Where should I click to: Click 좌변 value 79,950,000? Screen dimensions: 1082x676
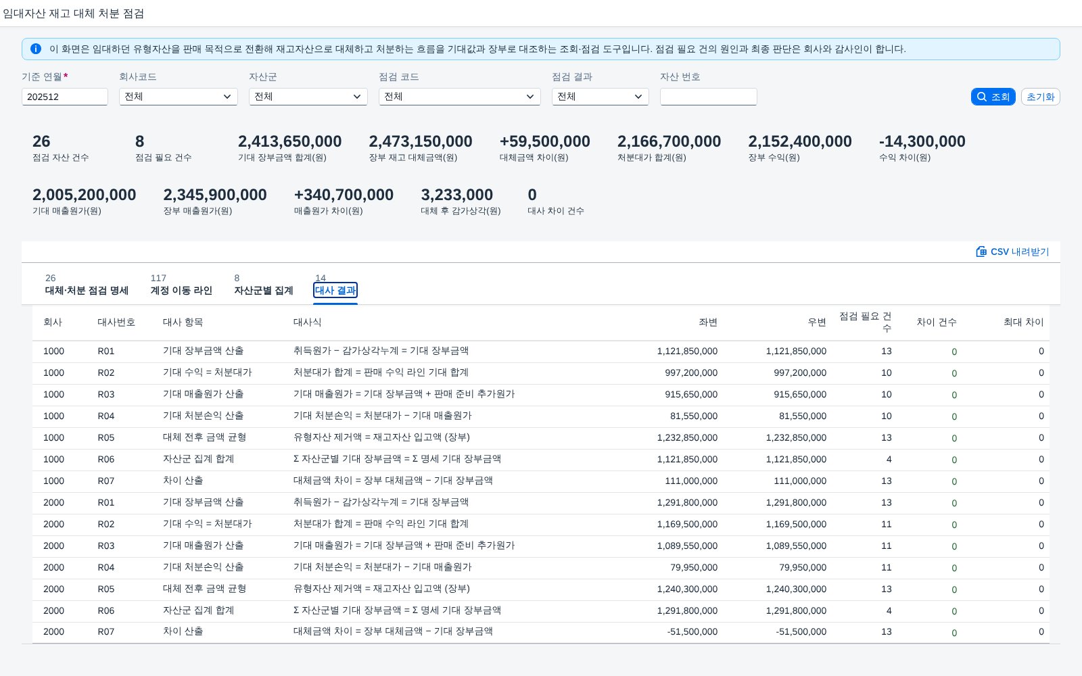coord(694,567)
